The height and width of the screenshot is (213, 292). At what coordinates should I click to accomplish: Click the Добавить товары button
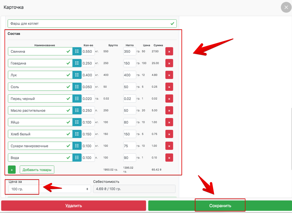click(x=37, y=170)
